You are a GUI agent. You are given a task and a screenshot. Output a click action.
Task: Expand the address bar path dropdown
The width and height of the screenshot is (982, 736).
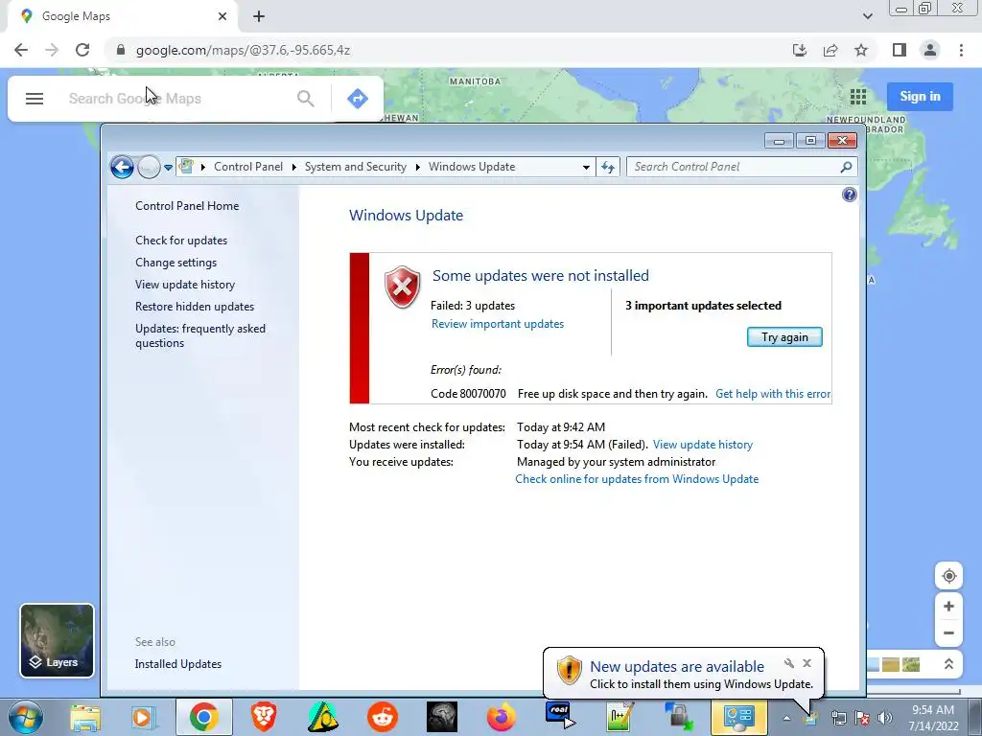(586, 167)
